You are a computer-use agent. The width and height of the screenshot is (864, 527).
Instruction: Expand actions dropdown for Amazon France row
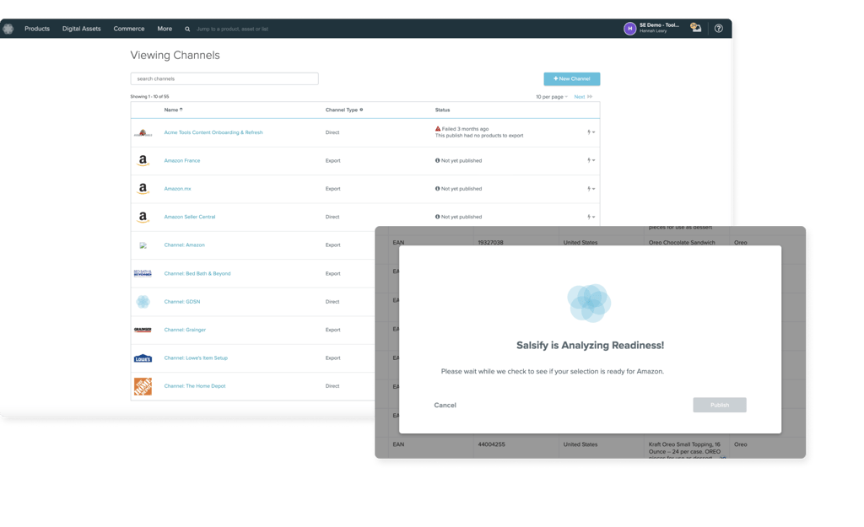pyautogui.click(x=591, y=160)
